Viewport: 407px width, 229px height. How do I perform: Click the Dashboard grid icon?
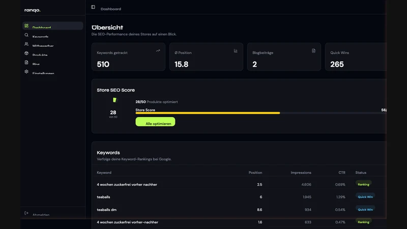point(26,26)
